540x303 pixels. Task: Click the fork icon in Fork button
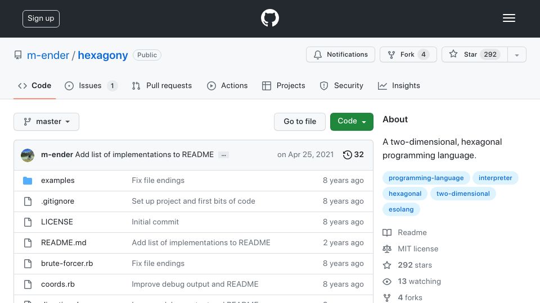[391, 54]
